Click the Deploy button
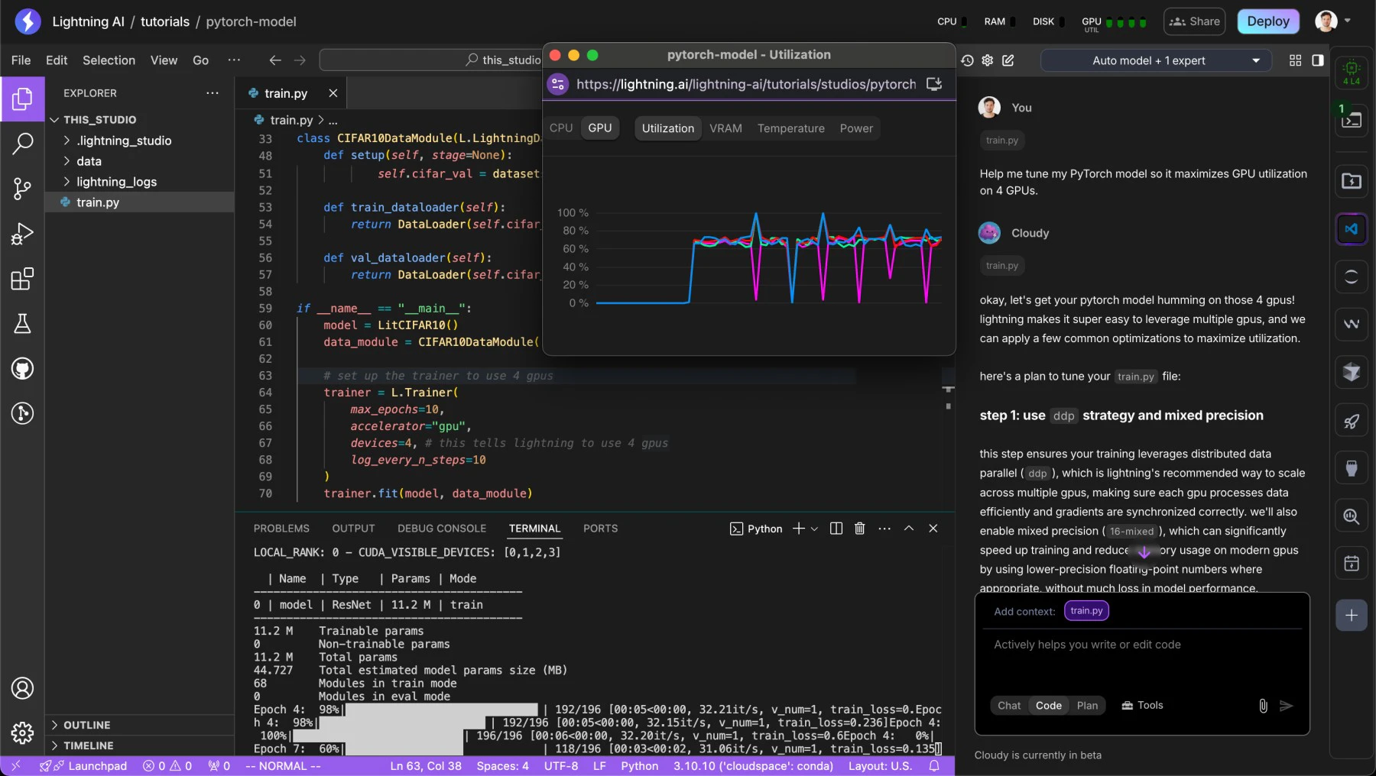Viewport: 1376px width, 776px height. [1267, 21]
